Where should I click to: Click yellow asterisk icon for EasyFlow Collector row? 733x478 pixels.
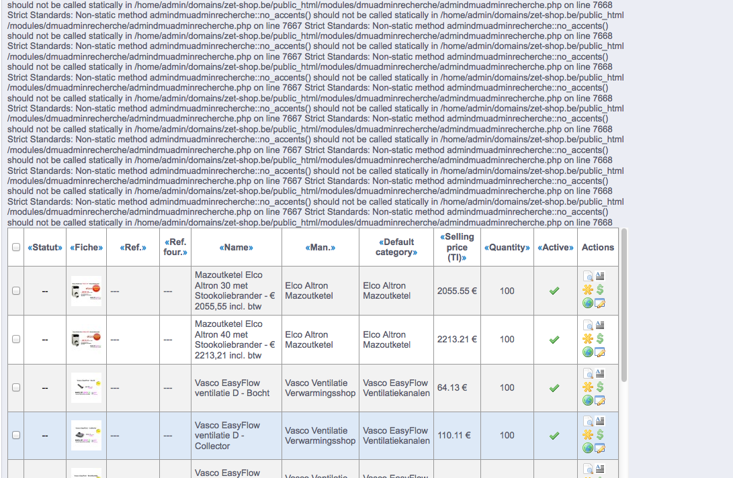(x=588, y=434)
